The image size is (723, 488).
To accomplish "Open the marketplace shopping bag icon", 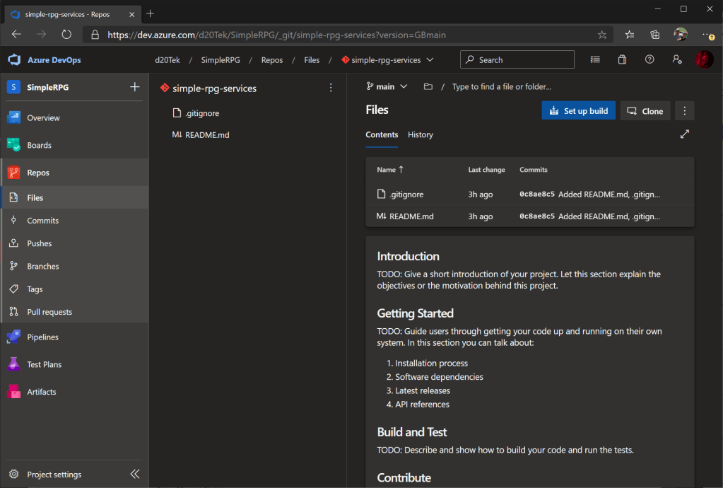I will [622, 60].
